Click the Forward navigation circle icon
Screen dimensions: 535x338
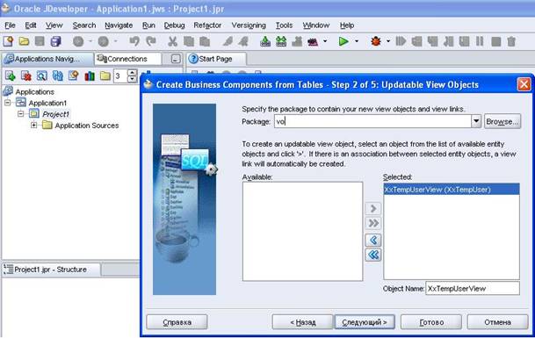(x=104, y=41)
